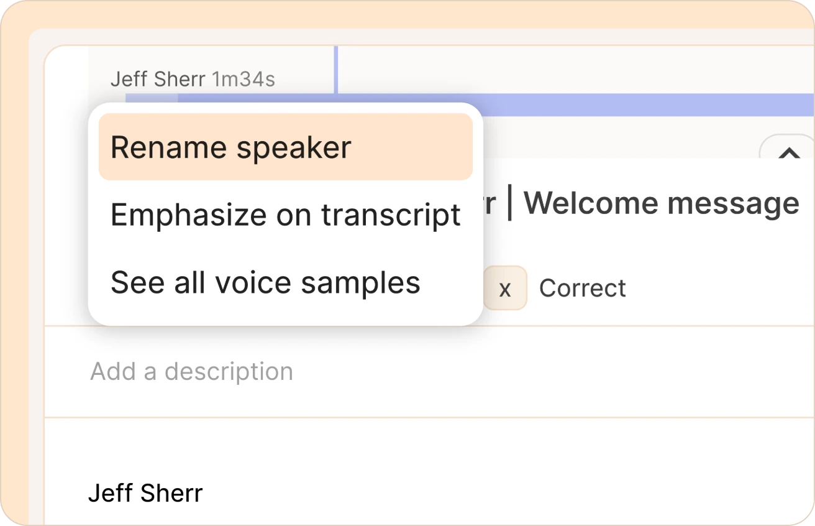Click the vertical playhead line on the timeline
The height and width of the screenshot is (526, 815).
pyautogui.click(x=335, y=70)
